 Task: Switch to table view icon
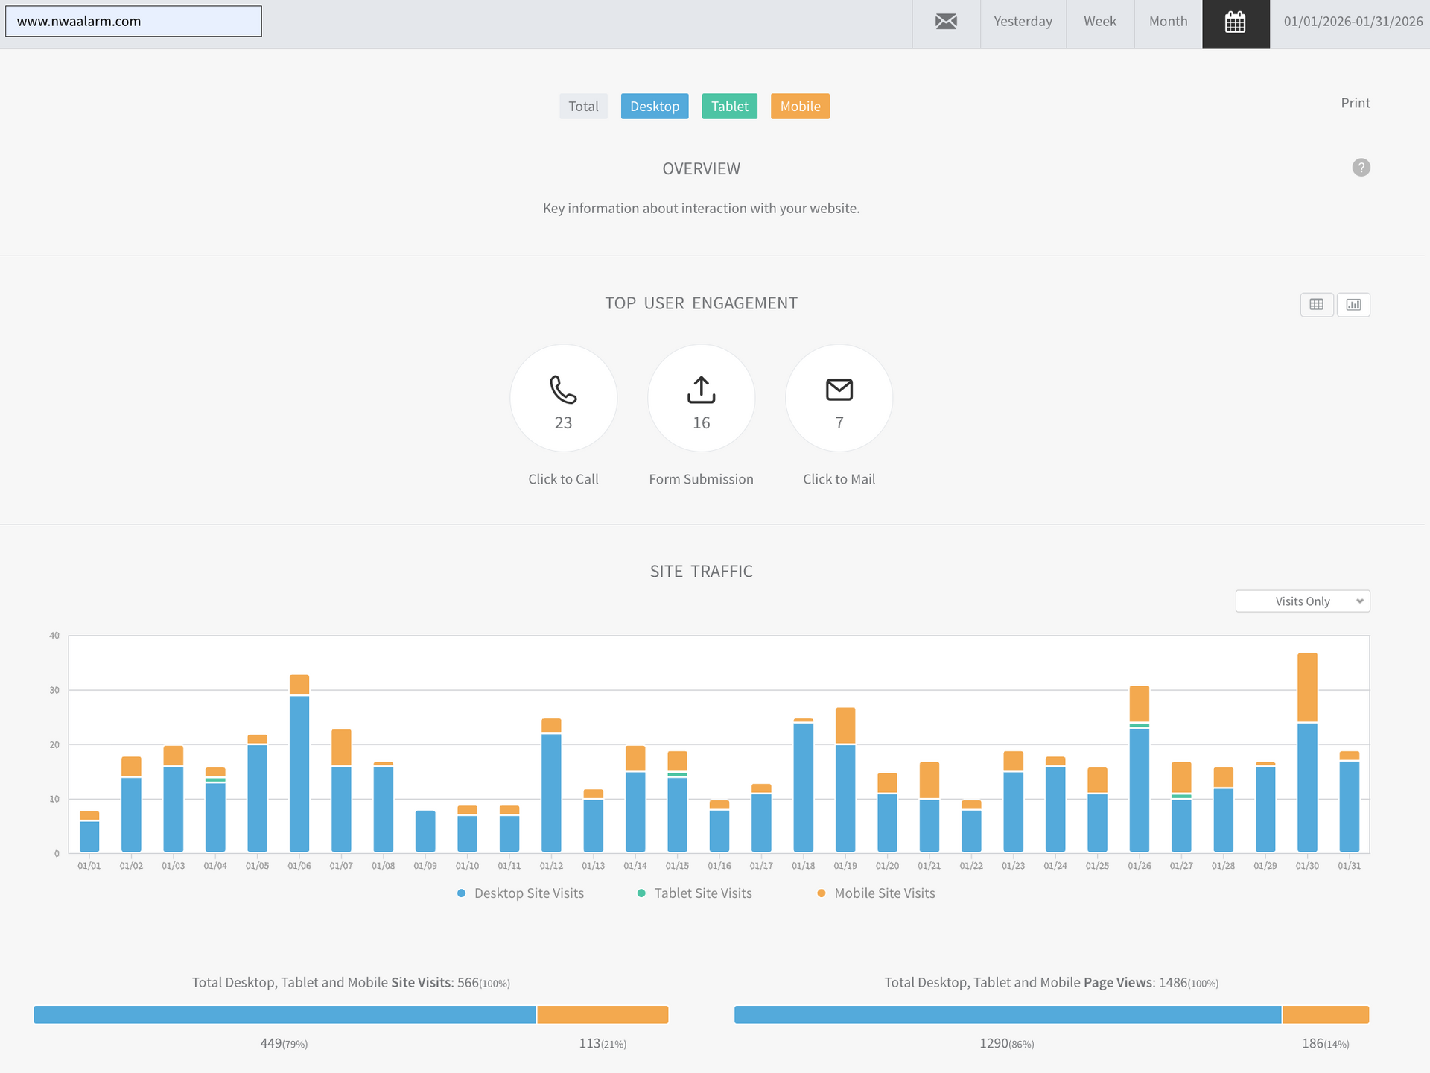point(1316,304)
